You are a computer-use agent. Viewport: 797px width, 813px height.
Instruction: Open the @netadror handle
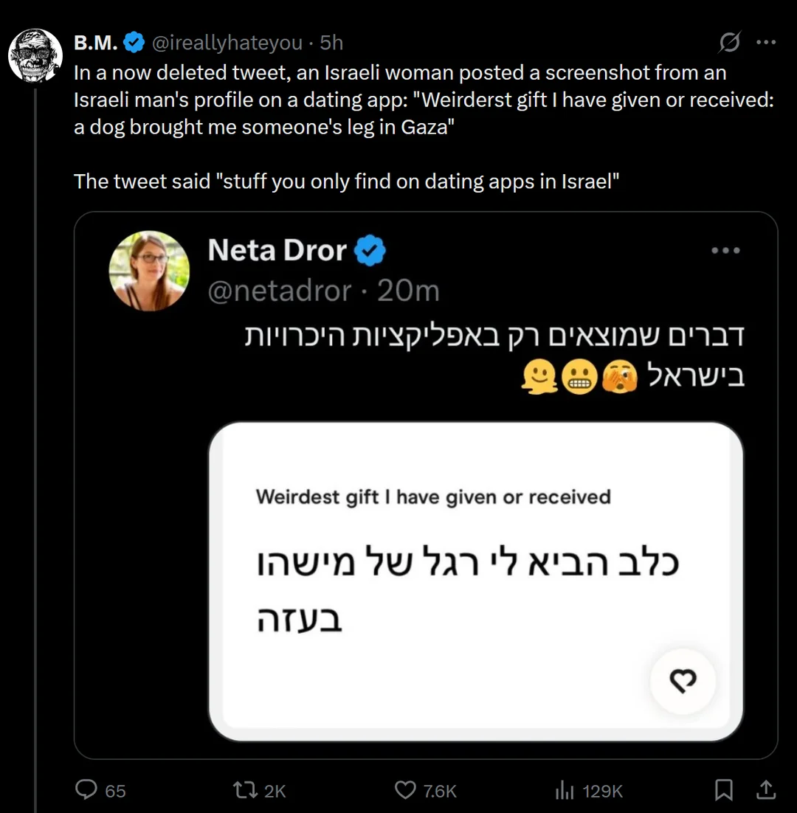(x=280, y=291)
